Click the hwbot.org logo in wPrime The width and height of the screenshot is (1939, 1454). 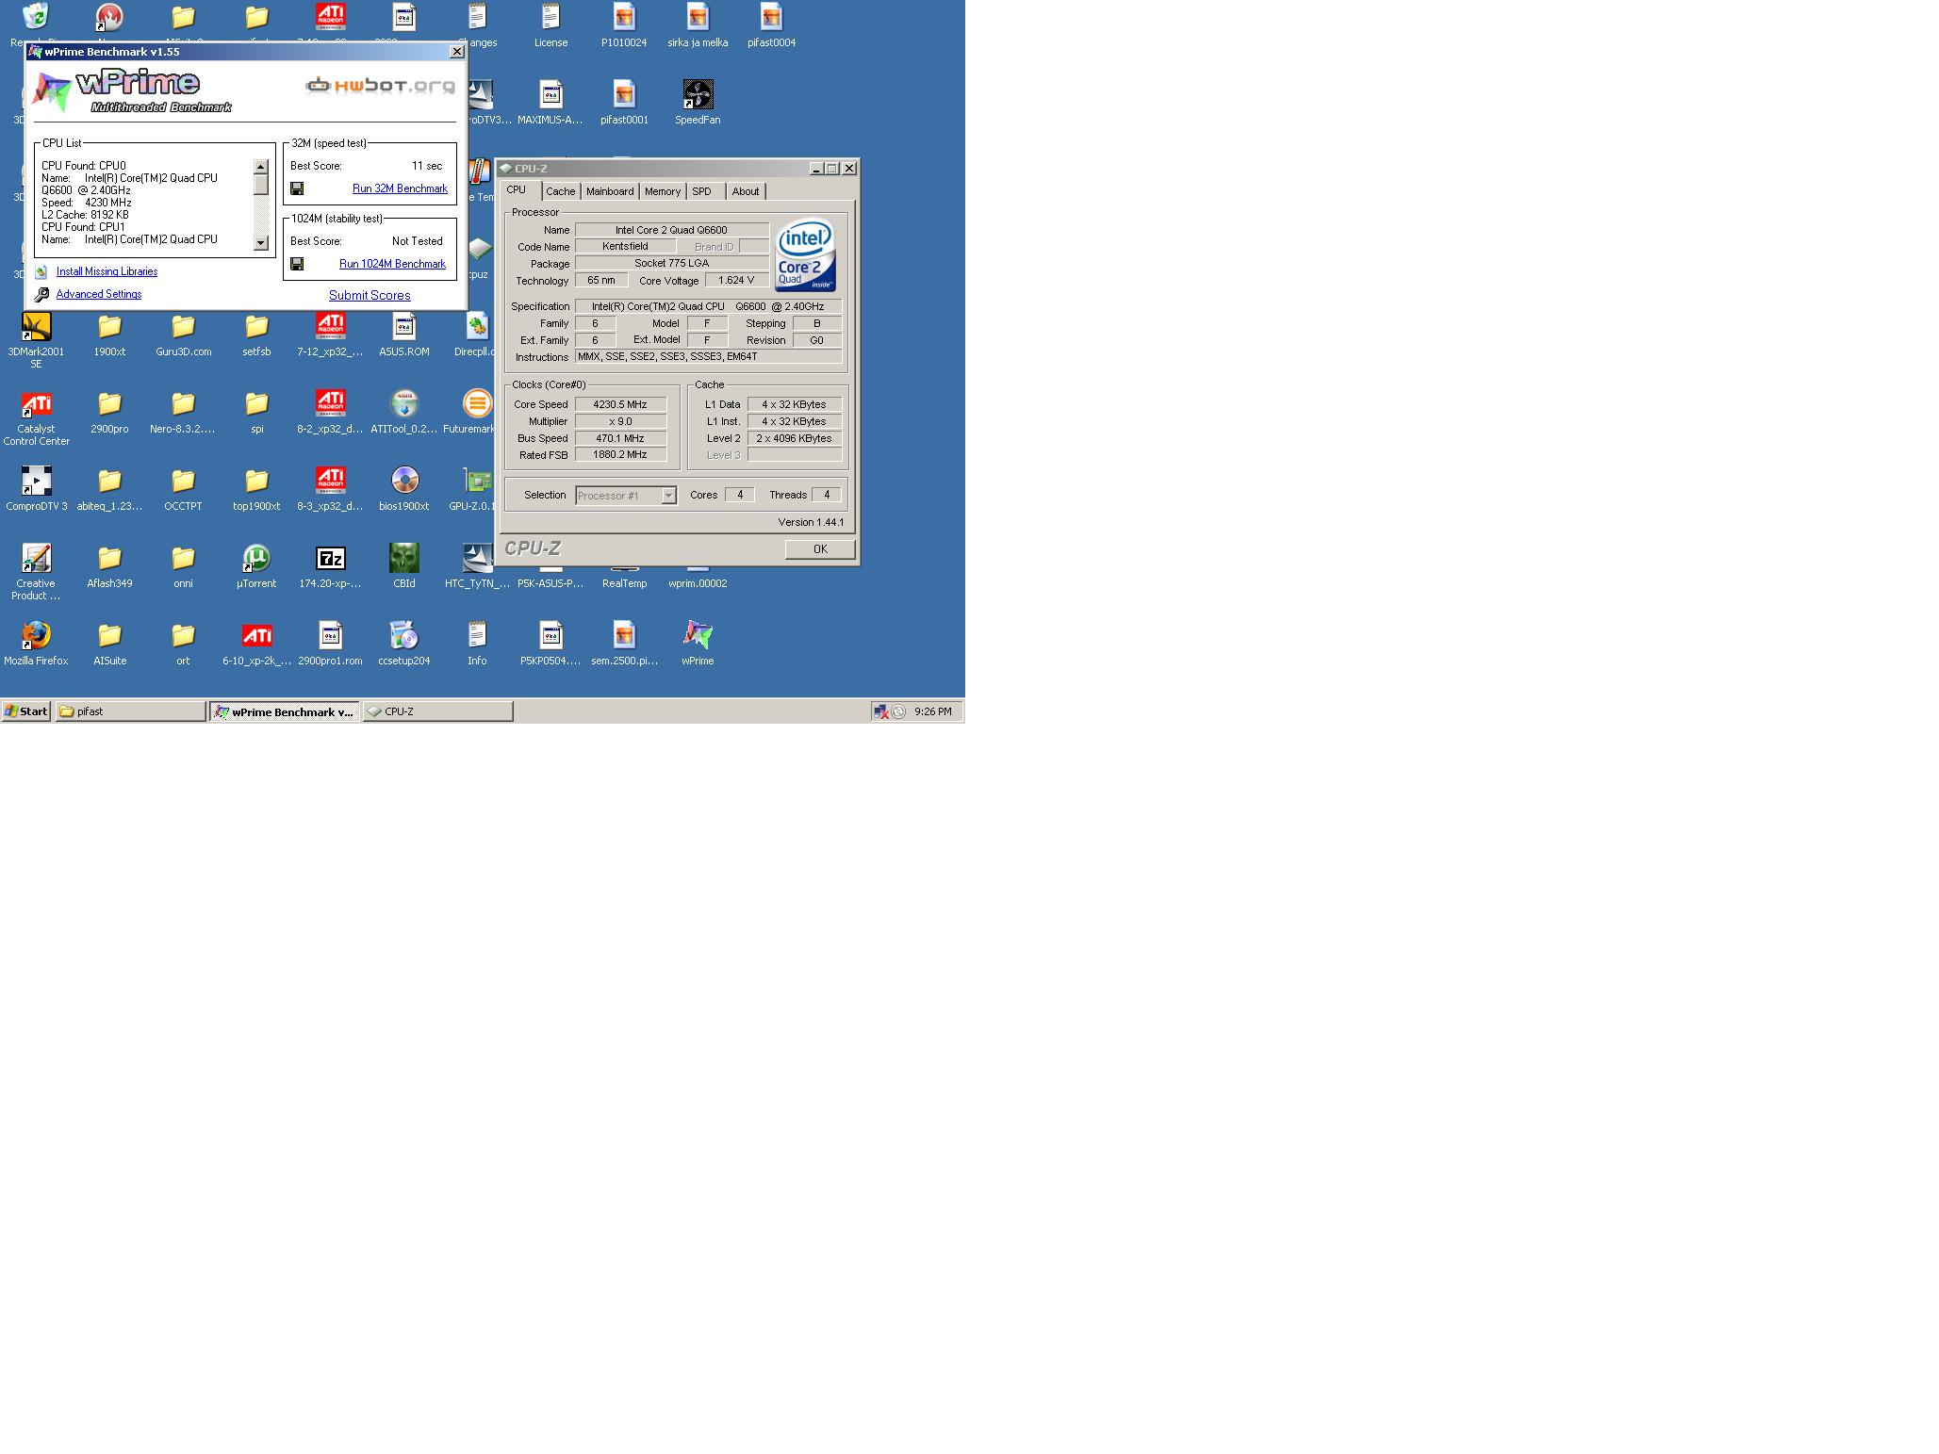tap(380, 86)
